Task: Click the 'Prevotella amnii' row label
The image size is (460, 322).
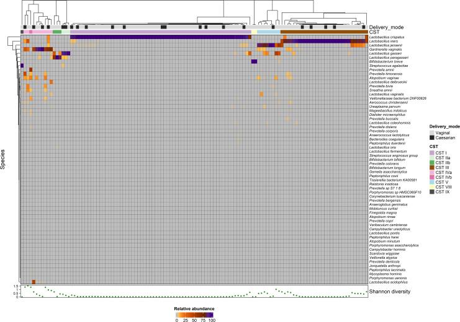Action: coord(381,70)
